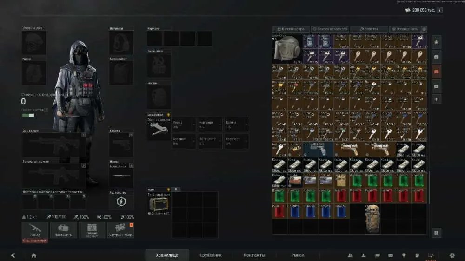Open the trophy achievements icon in bottom bar
The height and width of the screenshot is (261, 465).
(x=404, y=255)
